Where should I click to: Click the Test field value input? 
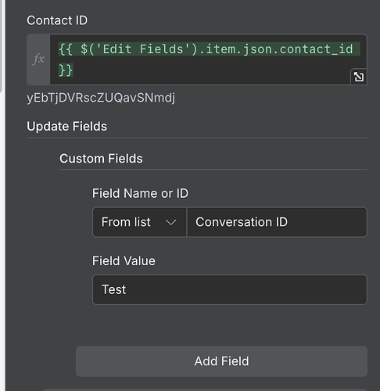tap(230, 289)
